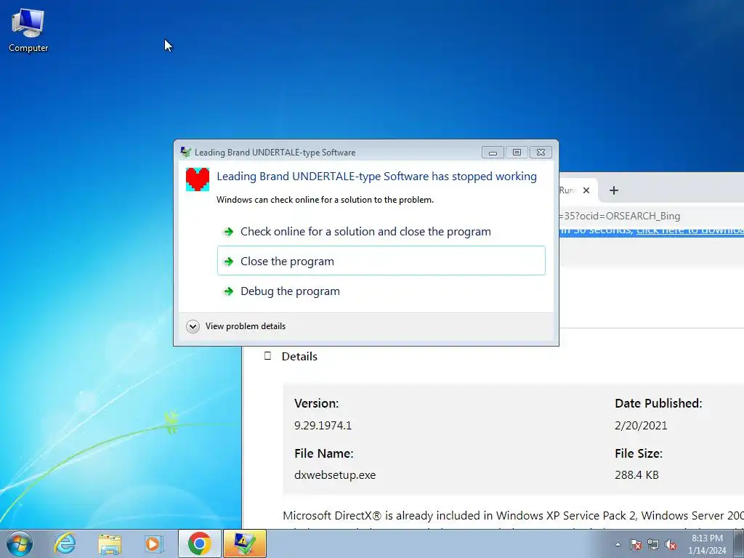The height and width of the screenshot is (558, 744).
Task: Click the UNDERTALE error taskbar button
Action: point(244,543)
